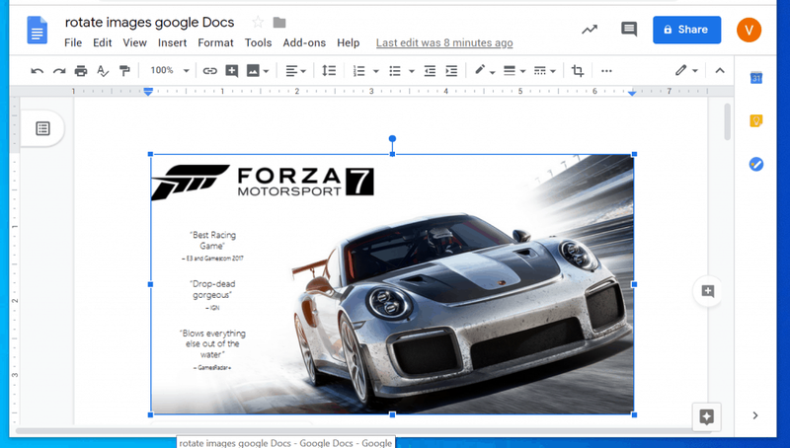Open the Format menu
The height and width of the screenshot is (448, 790).
click(215, 42)
